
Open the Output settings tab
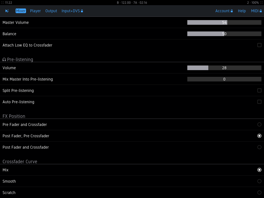[51, 11]
